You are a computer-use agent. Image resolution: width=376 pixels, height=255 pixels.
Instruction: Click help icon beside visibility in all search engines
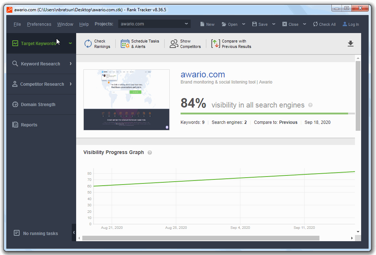click(310, 105)
